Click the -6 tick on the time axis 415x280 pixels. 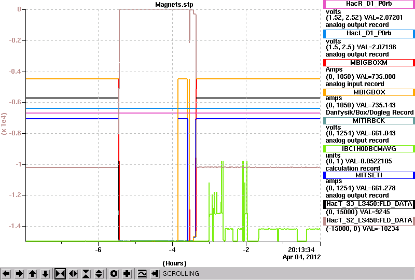[x=98, y=250]
